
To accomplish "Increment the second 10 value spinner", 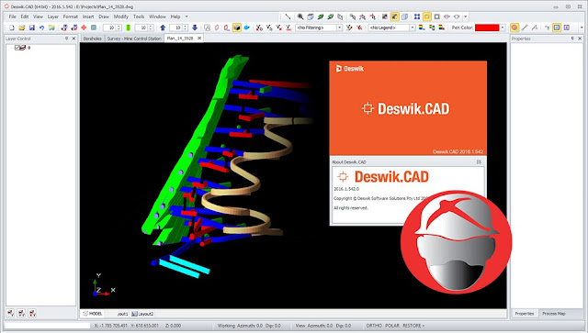I will (x=151, y=27).
